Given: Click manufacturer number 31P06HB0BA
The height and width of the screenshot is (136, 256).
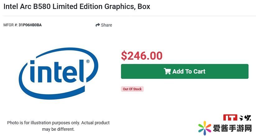Looking at the screenshot, I should (30, 25).
